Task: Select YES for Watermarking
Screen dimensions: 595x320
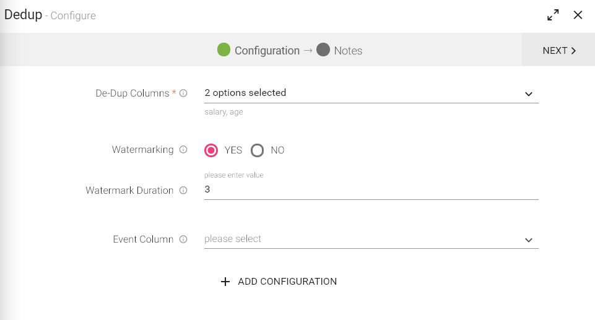Action: click(x=211, y=150)
